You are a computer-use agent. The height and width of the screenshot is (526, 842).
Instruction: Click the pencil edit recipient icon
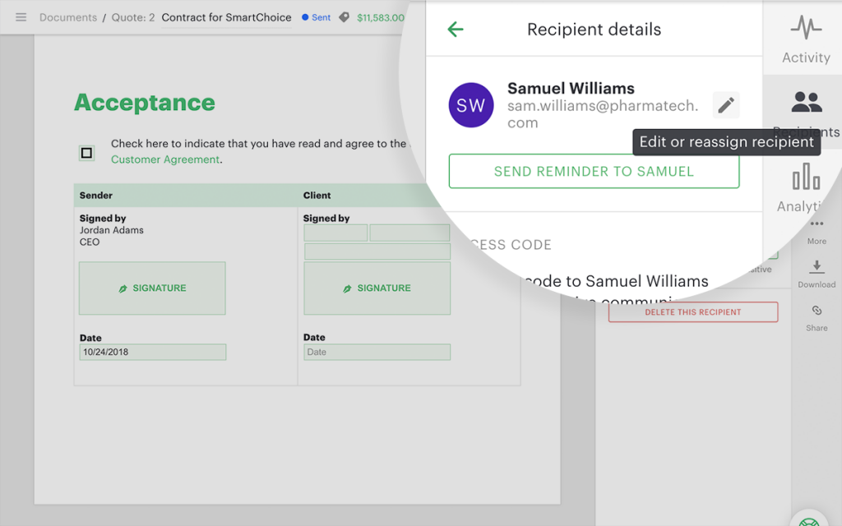tap(726, 105)
